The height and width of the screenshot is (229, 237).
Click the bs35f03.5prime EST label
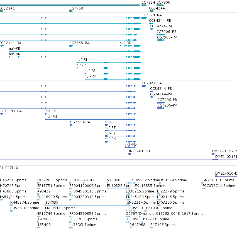click(82, 225)
